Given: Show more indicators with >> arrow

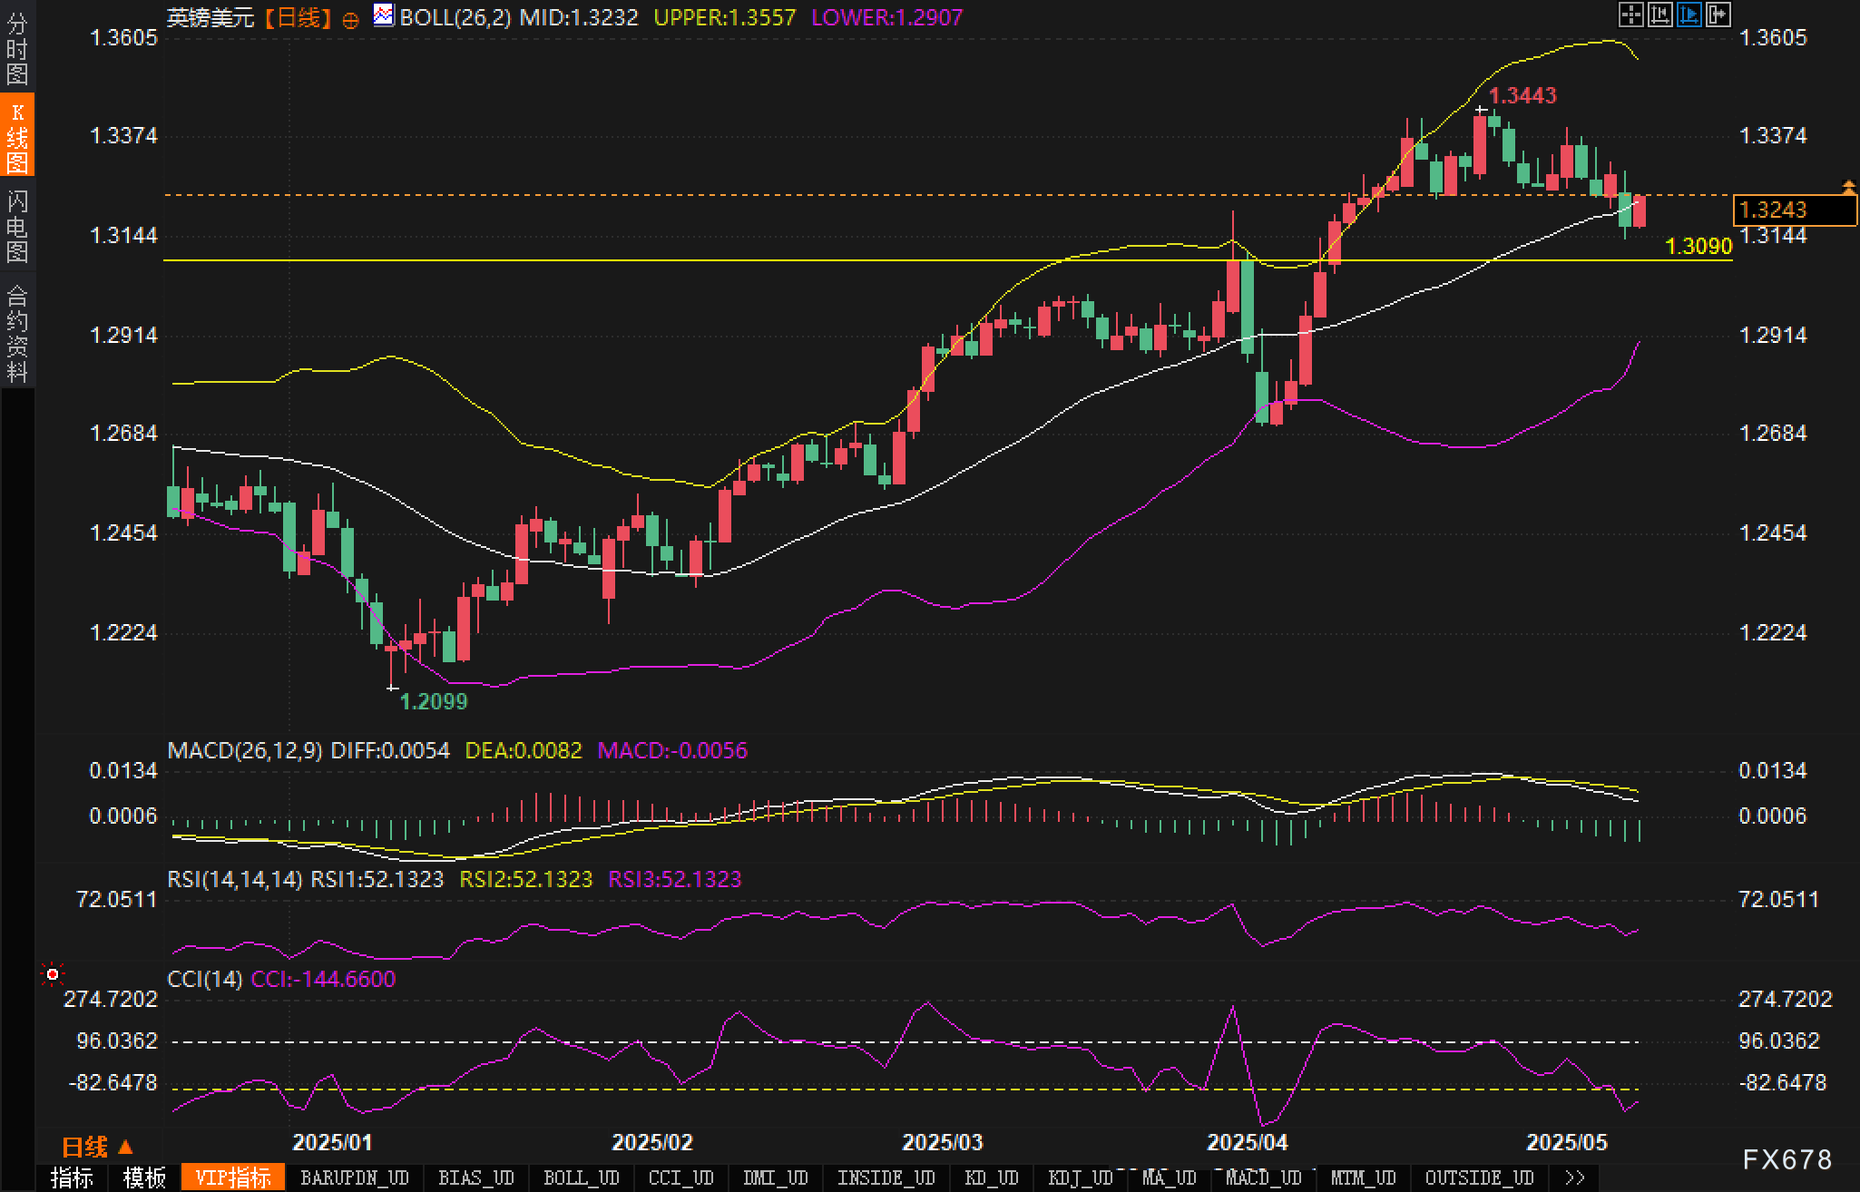Looking at the screenshot, I should (x=1575, y=1177).
